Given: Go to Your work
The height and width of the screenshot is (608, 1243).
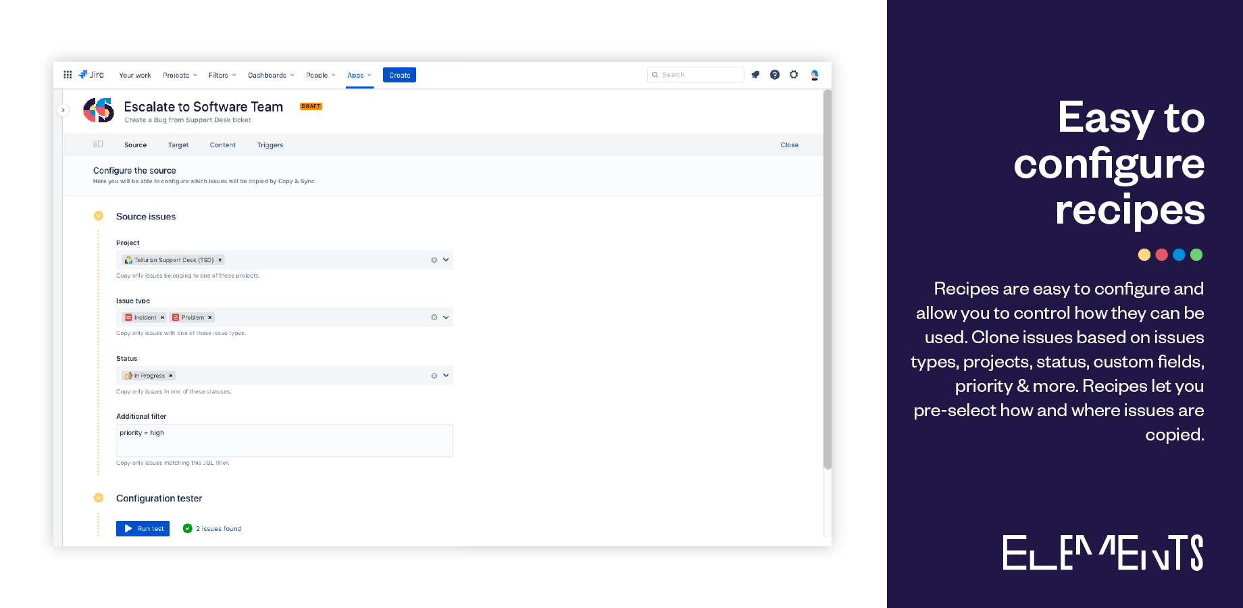Looking at the screenshot, I should coord(135,75).
